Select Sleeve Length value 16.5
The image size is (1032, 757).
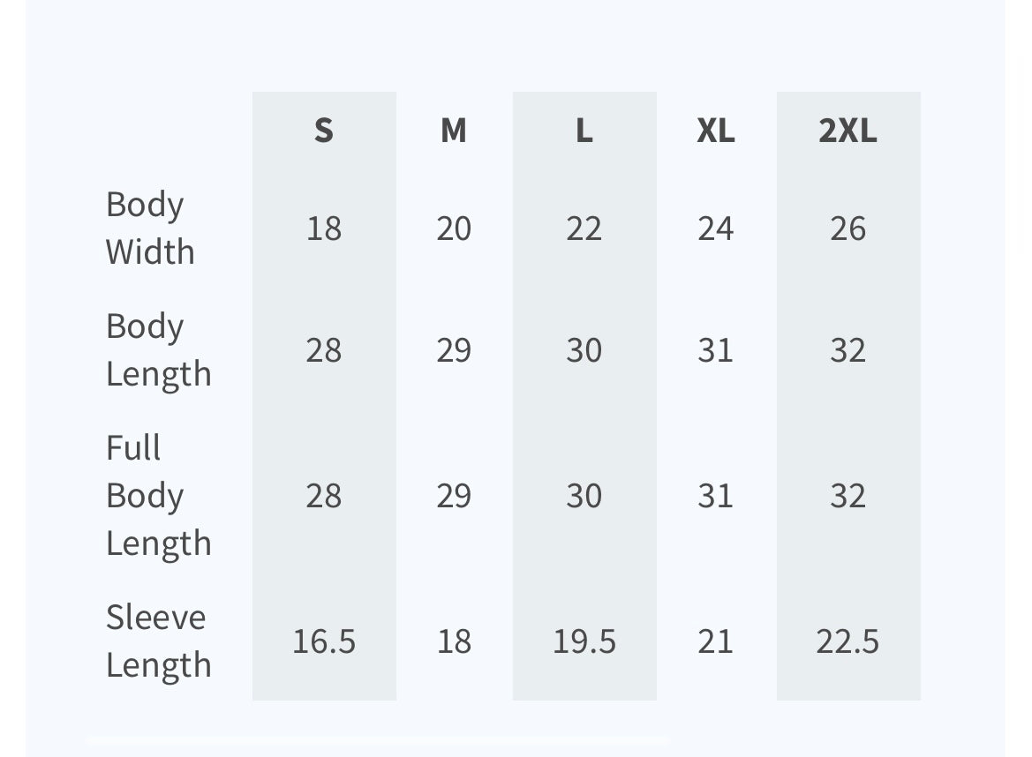point(324,641)
